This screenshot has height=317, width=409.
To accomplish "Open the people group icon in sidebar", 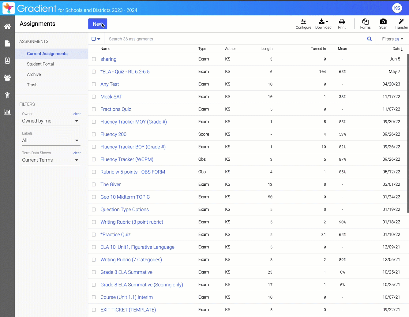I will click(7, 78).
